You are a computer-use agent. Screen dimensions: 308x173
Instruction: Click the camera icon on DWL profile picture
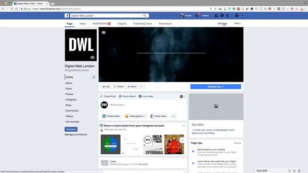pyautogui.click(x=92, y=58)
